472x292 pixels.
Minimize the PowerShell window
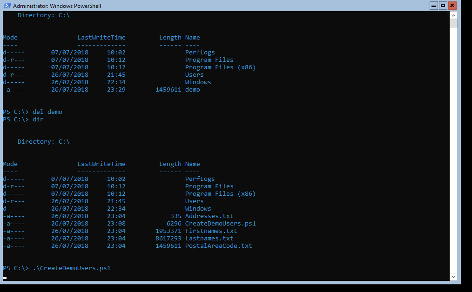(433, 6)
